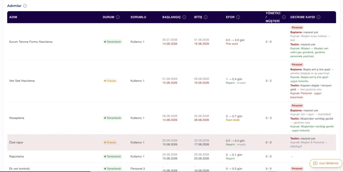Click actual end date 28.08.2026
Viewport: 343px width, 172px height.
(202, 120)
